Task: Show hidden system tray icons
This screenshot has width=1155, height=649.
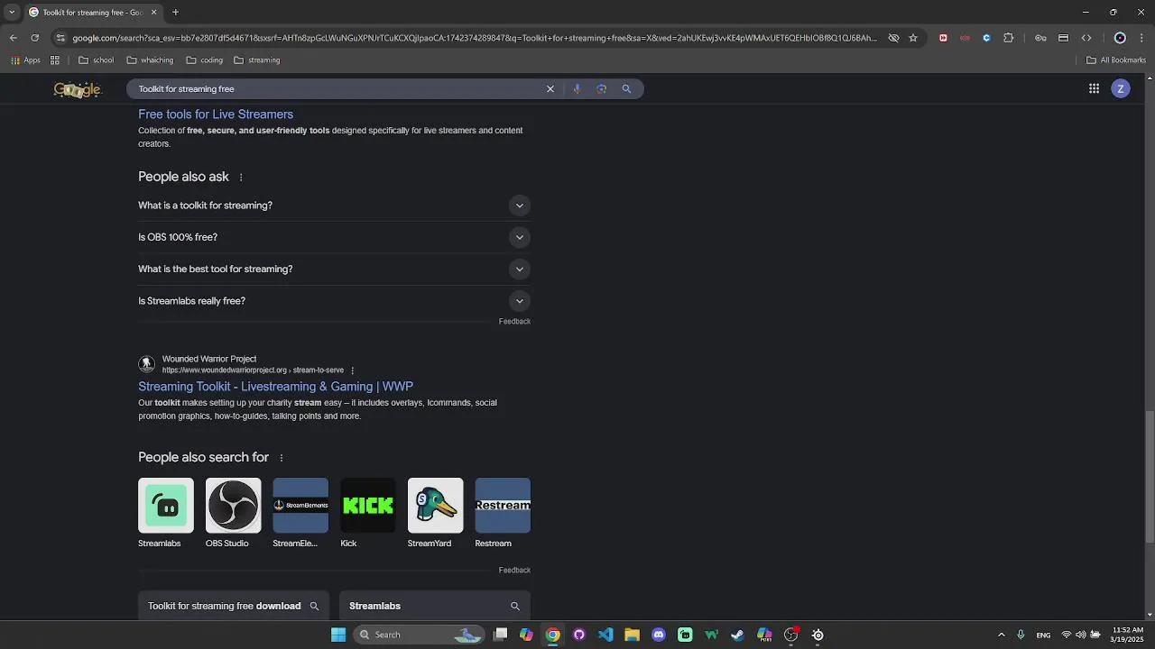Action: pos(1001,635)
